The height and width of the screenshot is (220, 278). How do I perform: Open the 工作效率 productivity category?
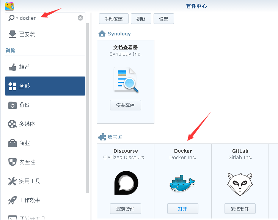(45, 200)
